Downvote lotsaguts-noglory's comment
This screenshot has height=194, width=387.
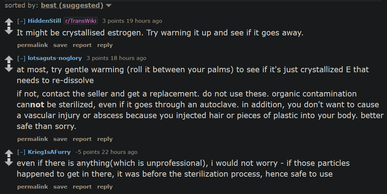coord(9,68)
